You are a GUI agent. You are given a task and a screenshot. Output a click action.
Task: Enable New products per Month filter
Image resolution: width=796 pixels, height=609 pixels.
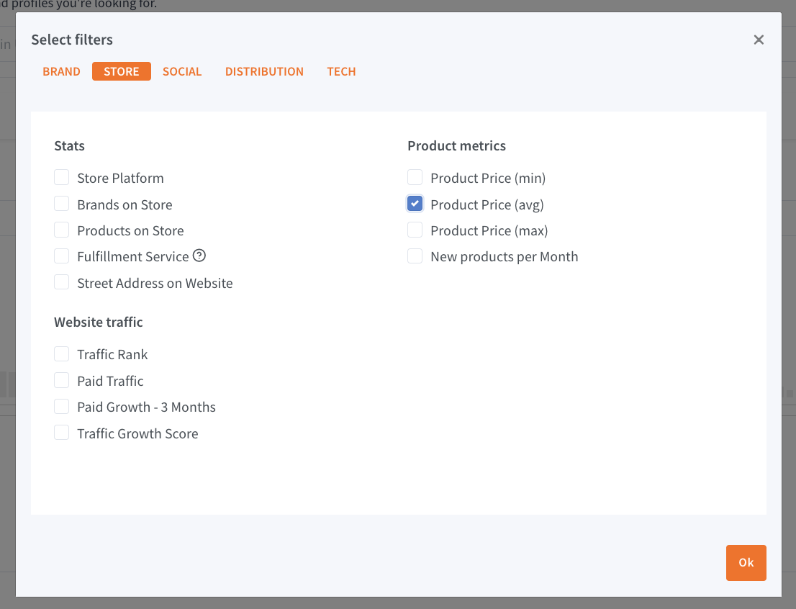point(415,256)
